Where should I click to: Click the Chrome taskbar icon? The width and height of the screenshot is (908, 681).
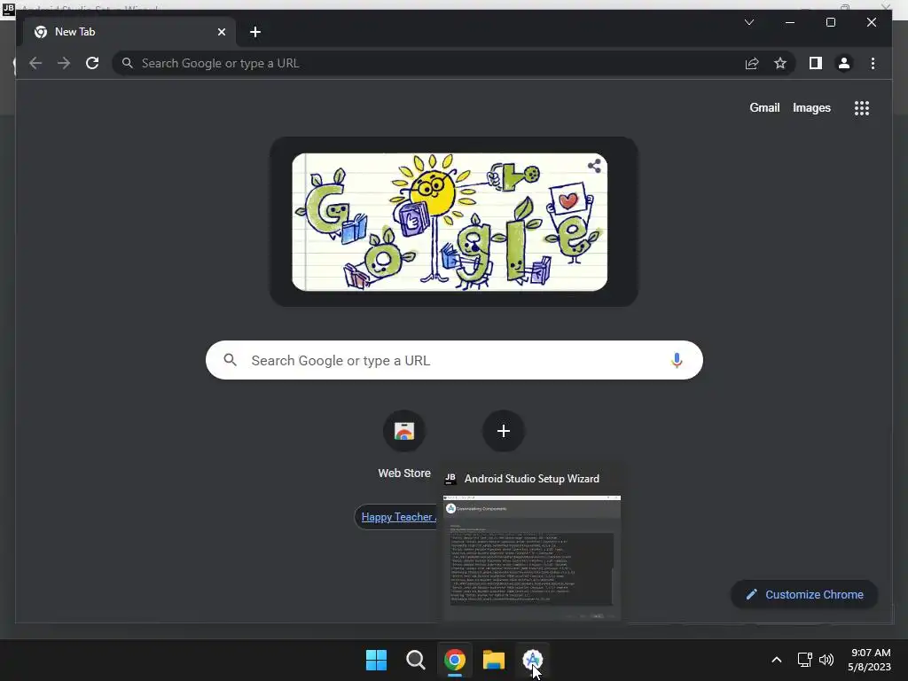pos(455,660)
